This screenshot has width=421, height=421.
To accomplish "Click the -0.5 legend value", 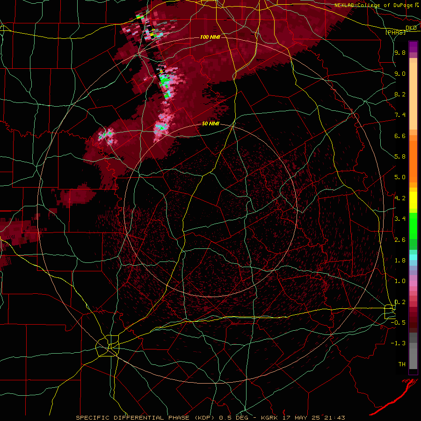I will 398,323.
